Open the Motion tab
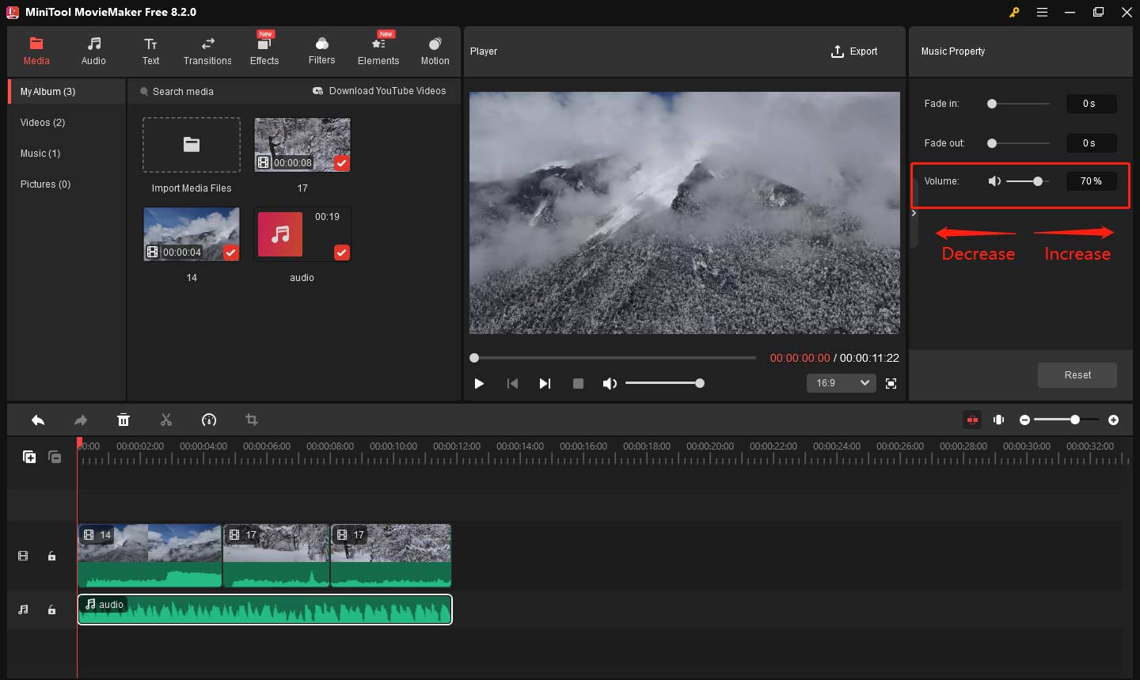Viewport: 1140px width, 680px height. pos(435,51)
